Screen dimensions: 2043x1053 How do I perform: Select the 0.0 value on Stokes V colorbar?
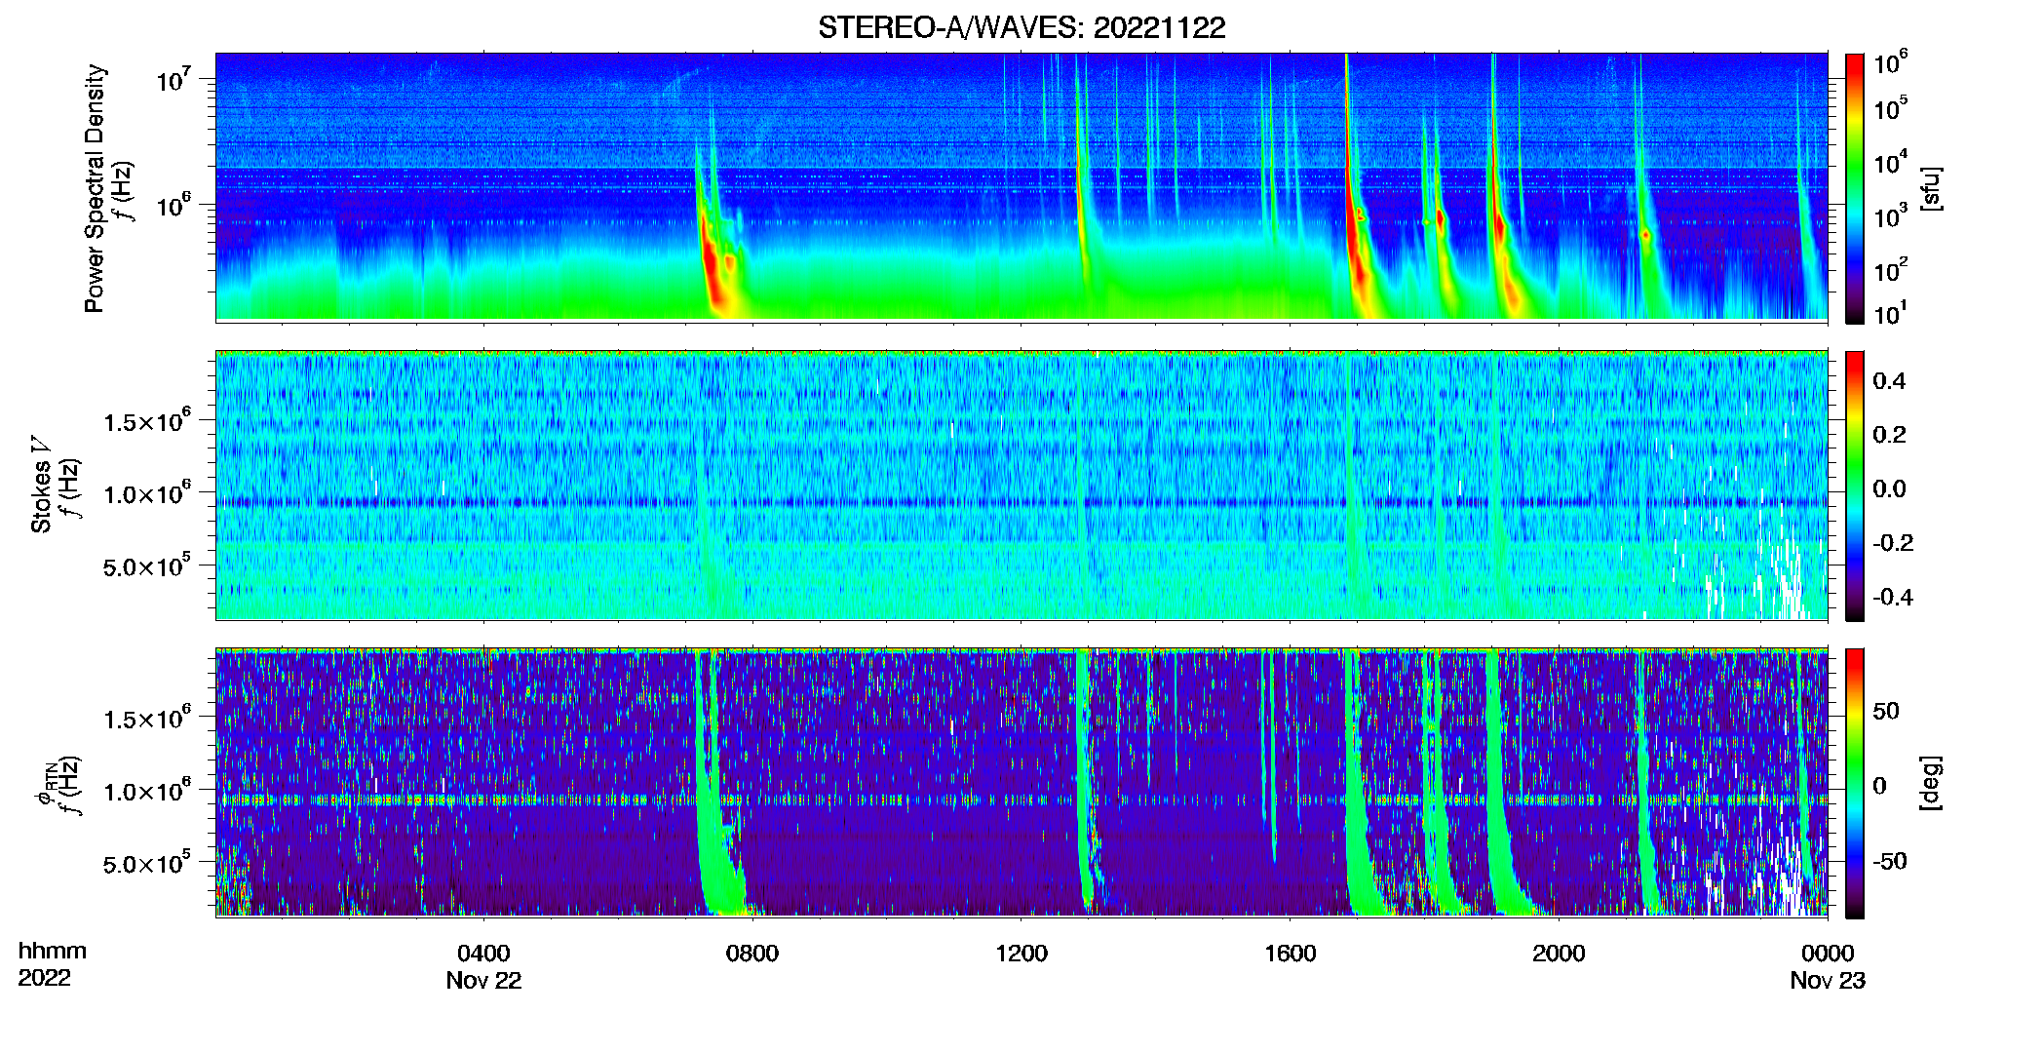[x=1889, y=488]
